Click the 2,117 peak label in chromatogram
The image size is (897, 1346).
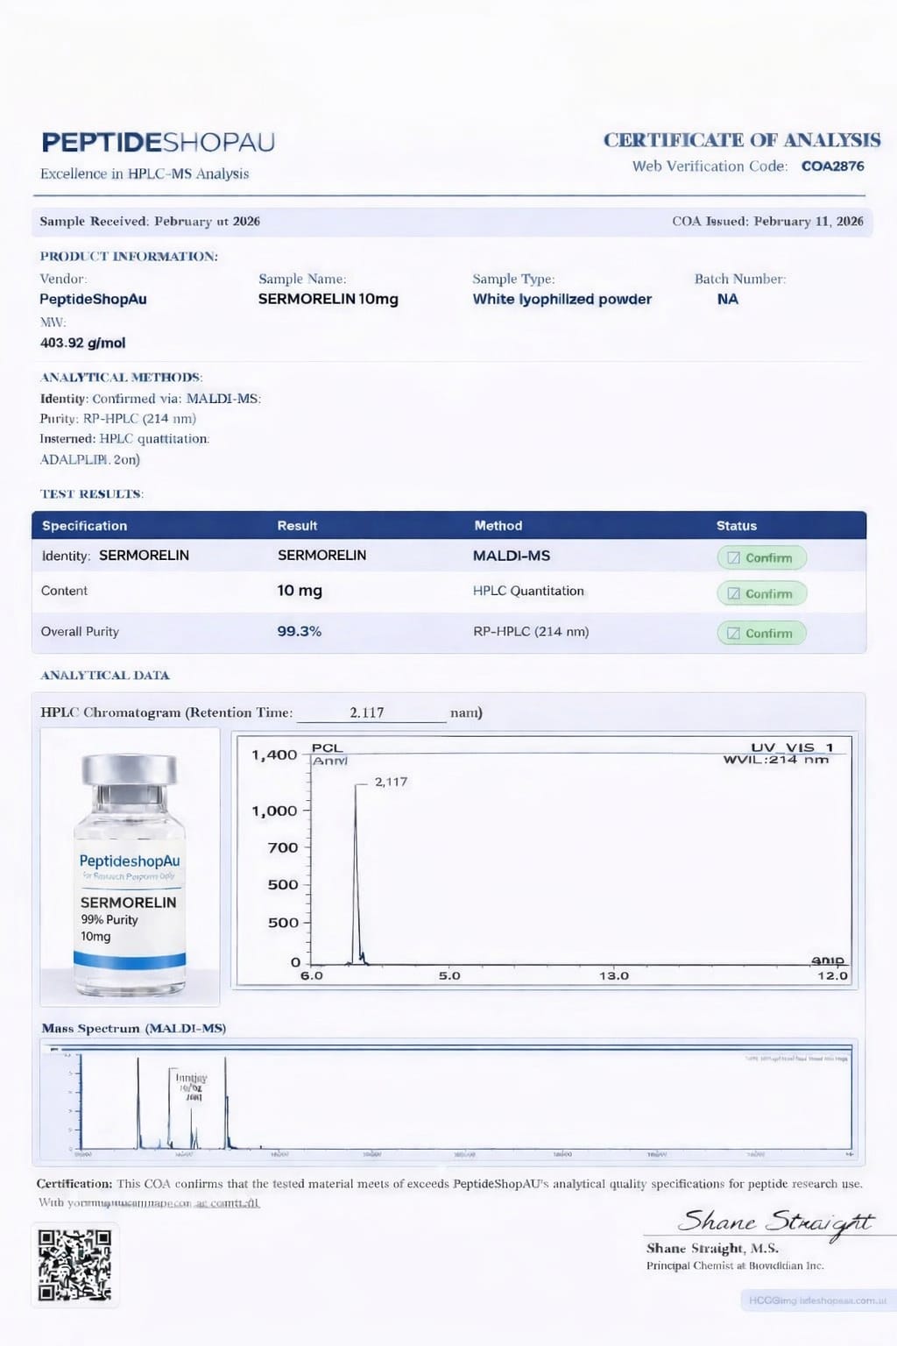coord(391,782)
